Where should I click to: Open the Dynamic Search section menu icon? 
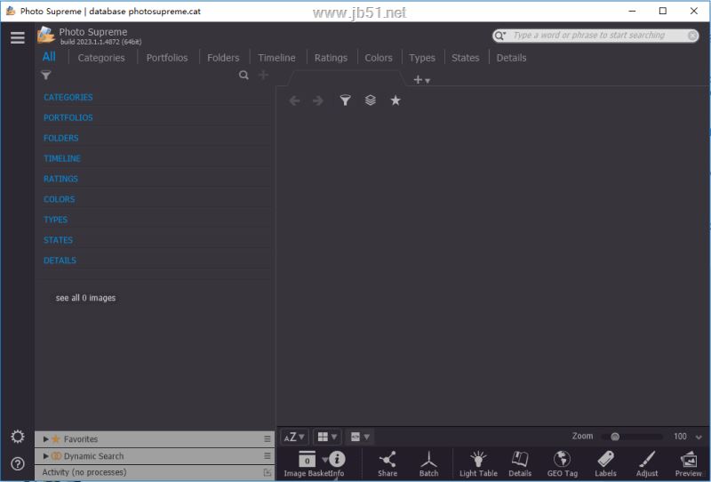(268, 455)
